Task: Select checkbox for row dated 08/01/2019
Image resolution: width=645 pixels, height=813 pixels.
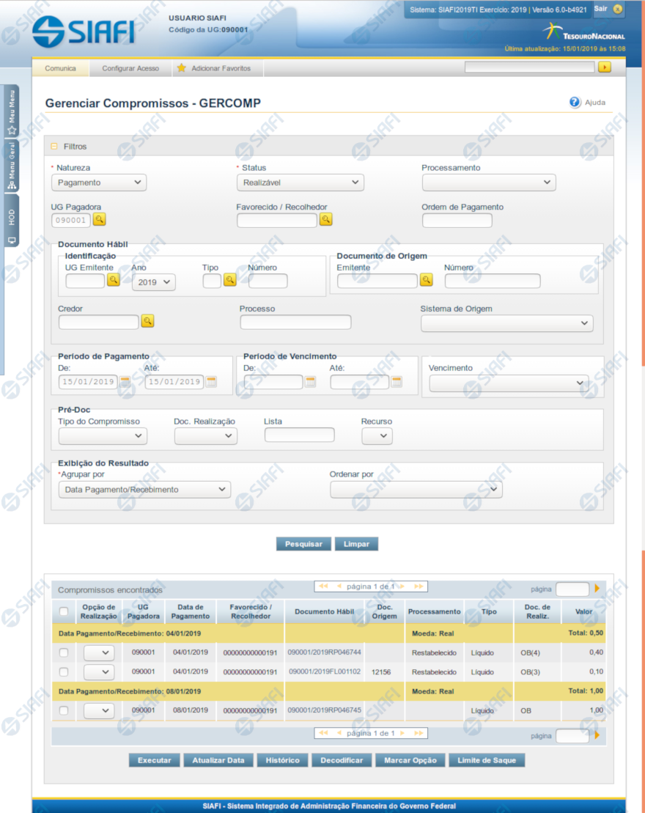Action: pyautogui.click(x=64, y=710)
